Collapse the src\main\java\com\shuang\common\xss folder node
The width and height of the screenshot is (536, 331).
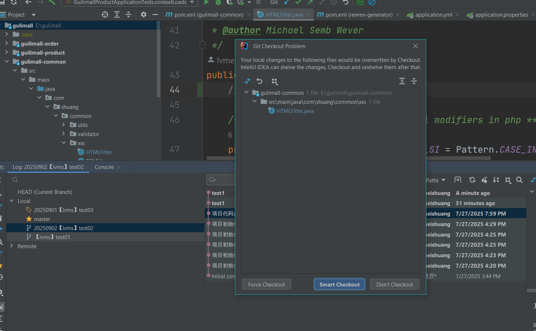coord(254,102)
